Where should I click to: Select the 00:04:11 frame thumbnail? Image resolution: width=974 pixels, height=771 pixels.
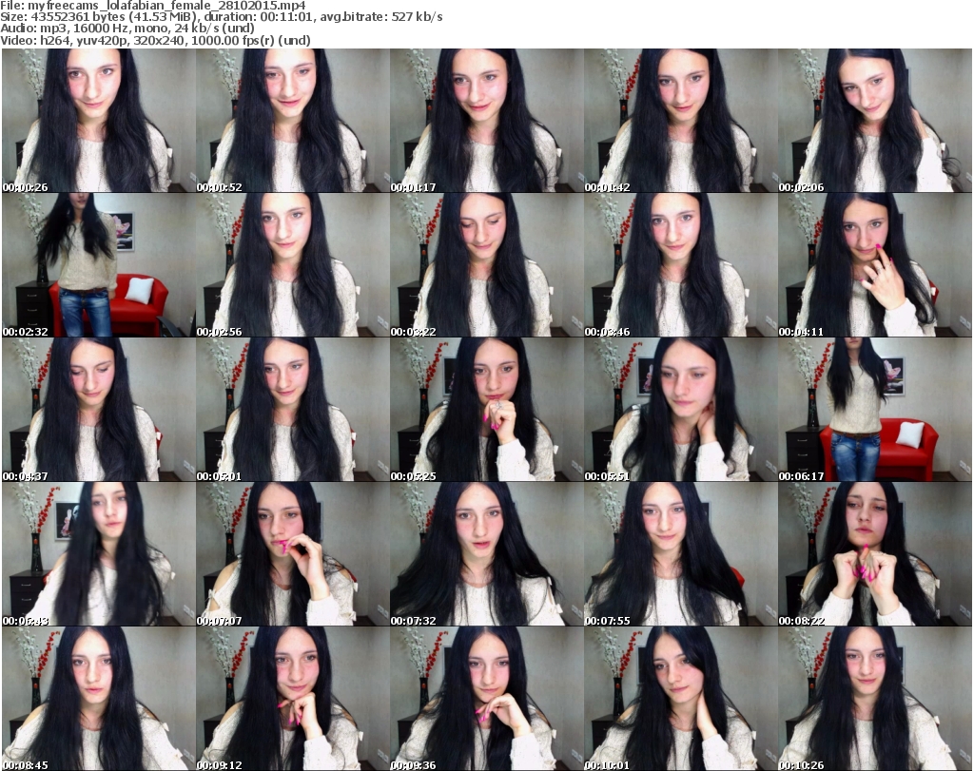(875, 265)
